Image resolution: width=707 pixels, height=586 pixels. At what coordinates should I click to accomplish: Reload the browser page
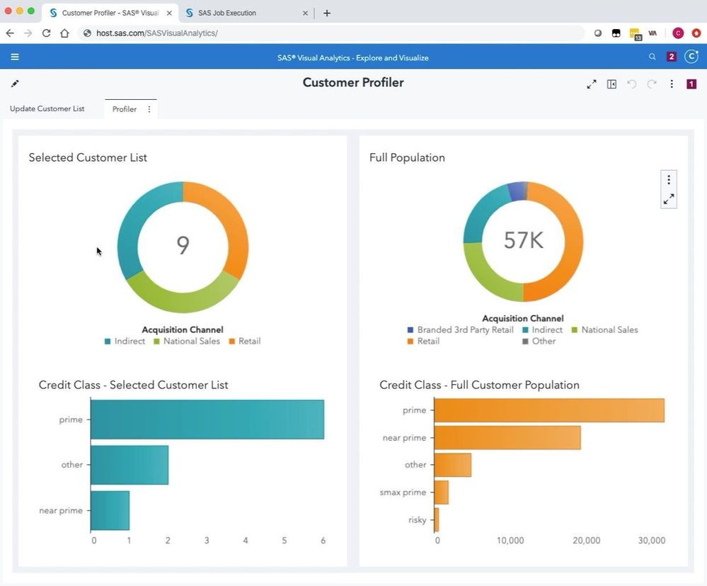point(46,33)
